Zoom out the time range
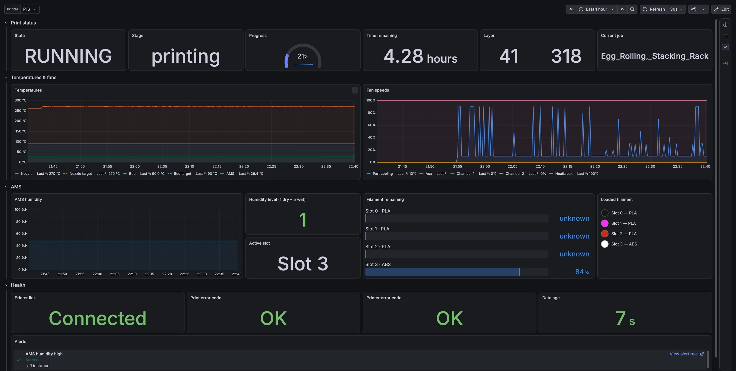 coord(632,9)
